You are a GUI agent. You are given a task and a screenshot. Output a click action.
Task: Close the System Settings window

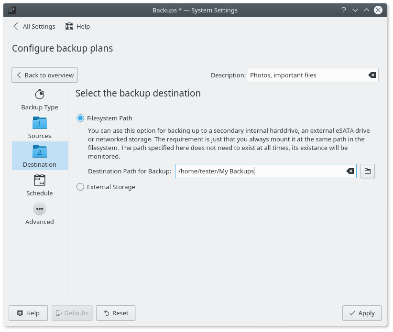[378, 10]
